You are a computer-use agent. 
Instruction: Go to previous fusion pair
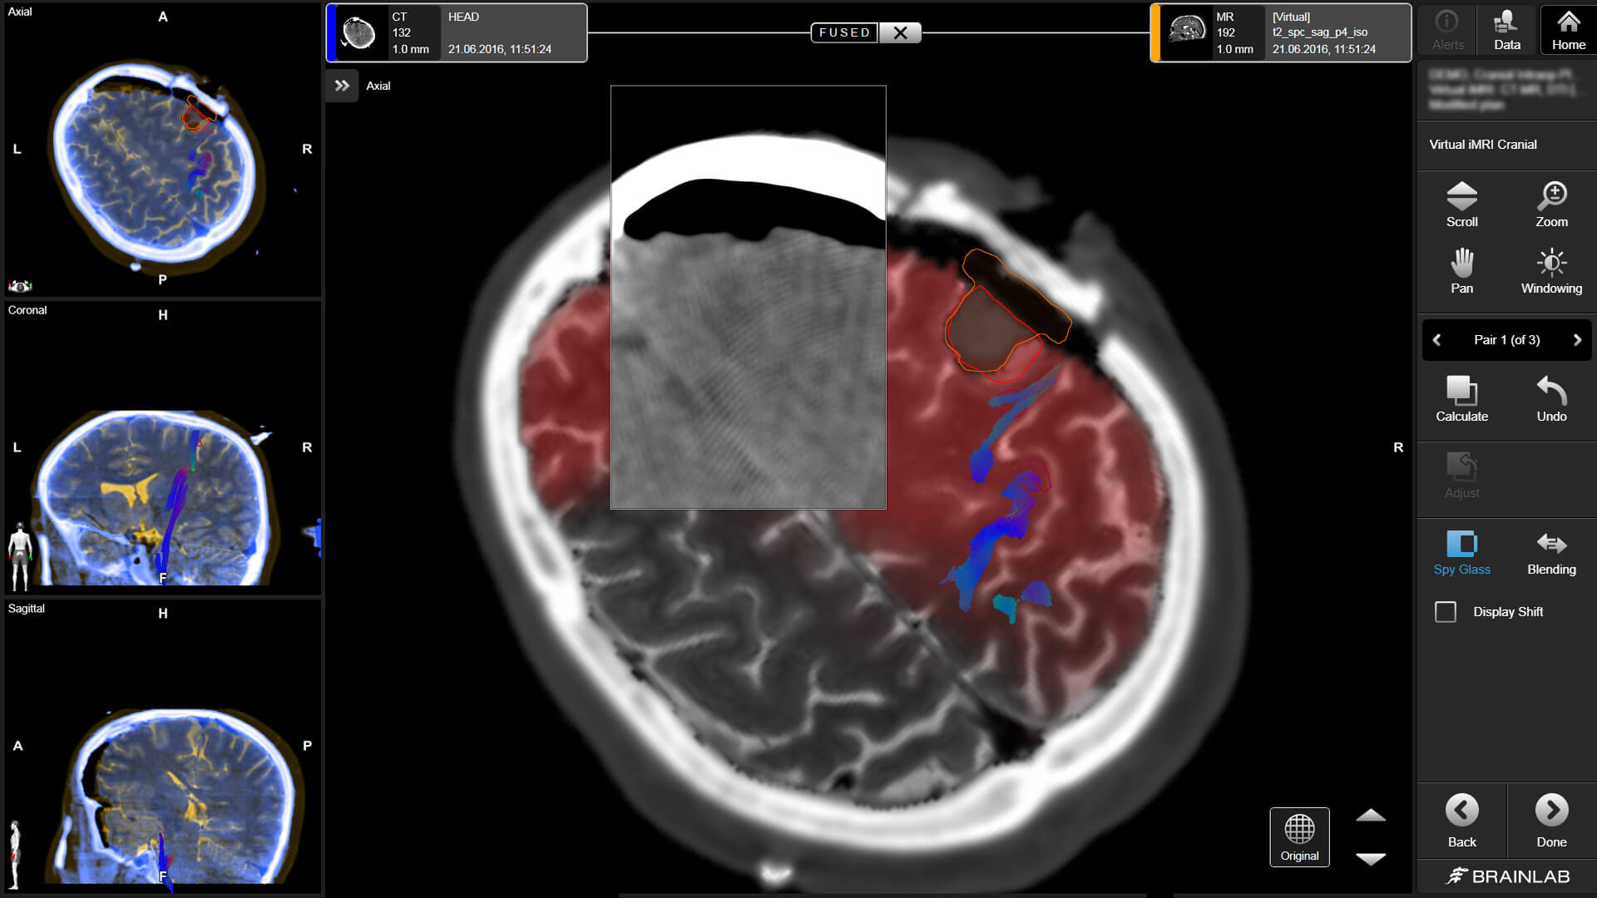[1436, 339]
